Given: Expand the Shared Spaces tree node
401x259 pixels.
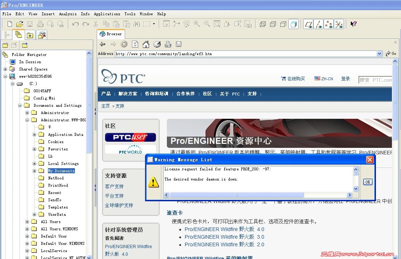Looking at the screenshot, I should tap(5, 69).
